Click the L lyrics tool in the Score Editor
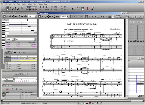 click(89, 17)
